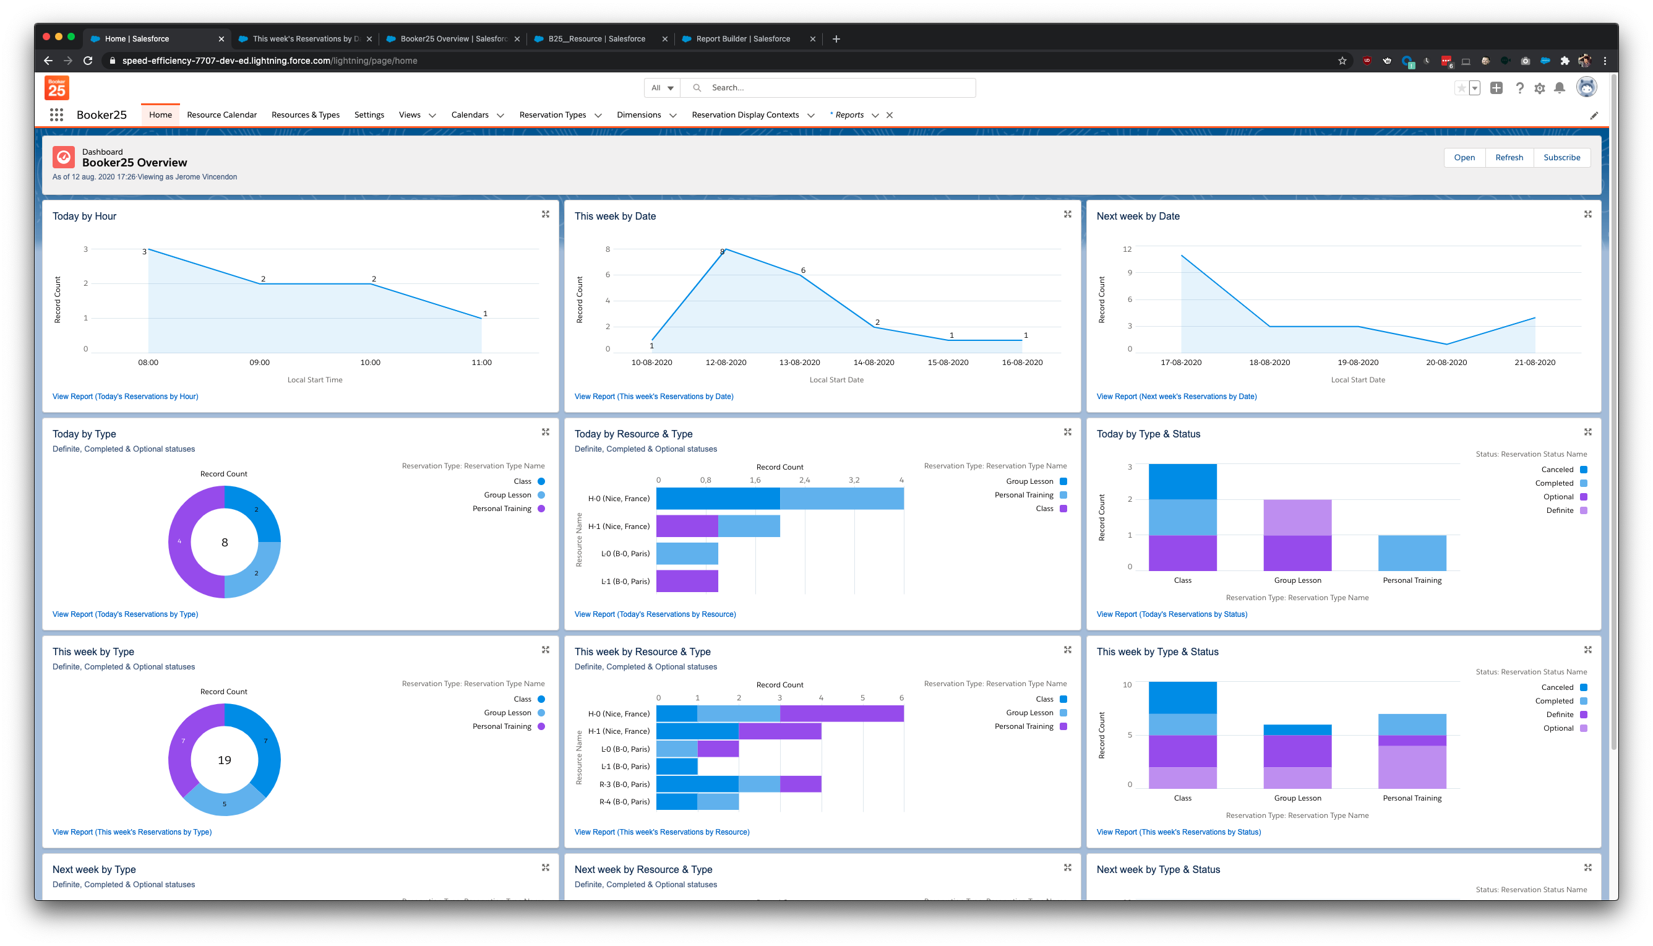The width and height of the screenshot is (1653, 946).
Task: Click the Canceled status legend color swatch
Action: 1584,468
